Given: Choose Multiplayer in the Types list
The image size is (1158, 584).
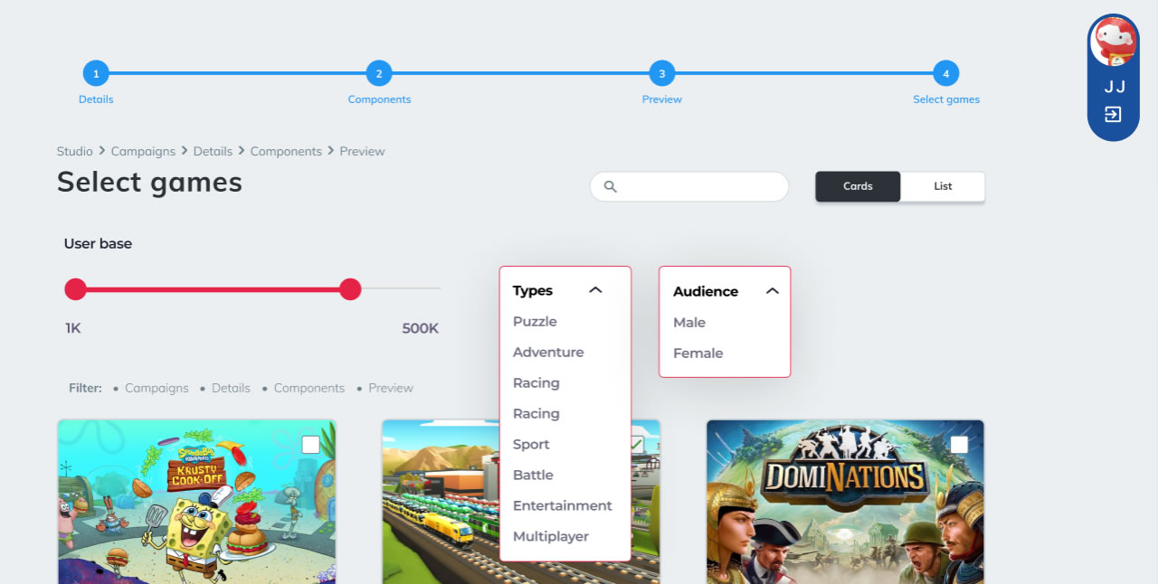Looking at the screenshot, I should coord(551,537).
